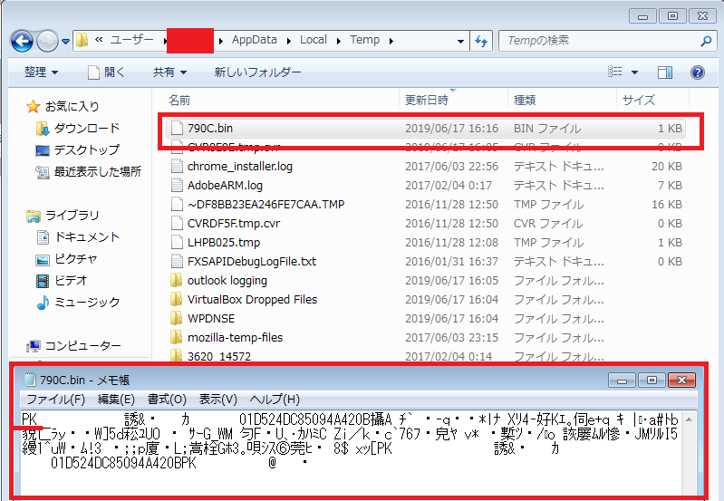Select the file icon of 790C.bin
Viewport: 724px width, 501px height.
pos(177,128)
